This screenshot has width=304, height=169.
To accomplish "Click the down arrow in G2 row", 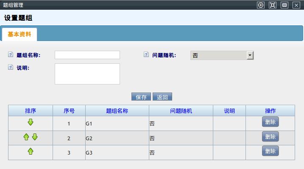I will click(35, 137).
